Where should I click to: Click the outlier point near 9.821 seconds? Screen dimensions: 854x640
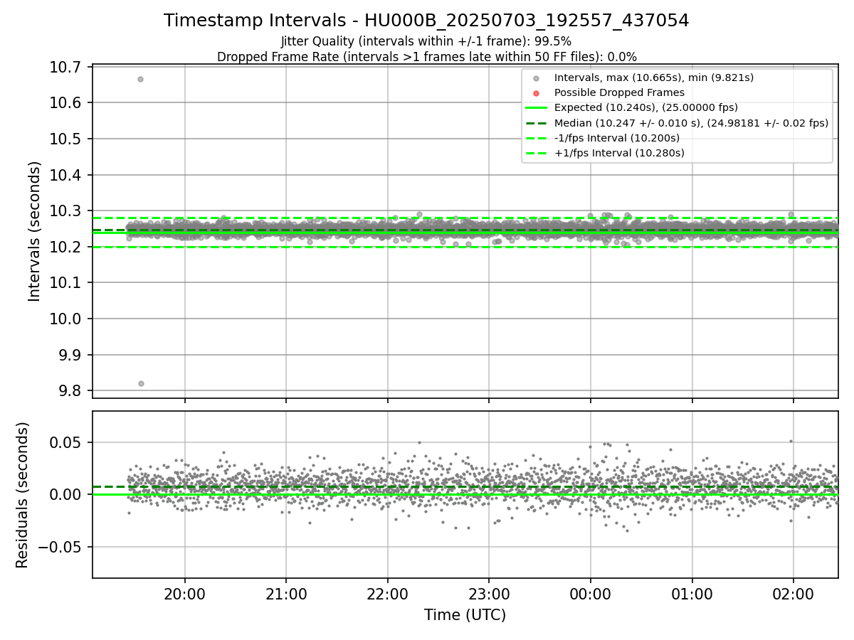pyautogui.click(x=141, y=383)
